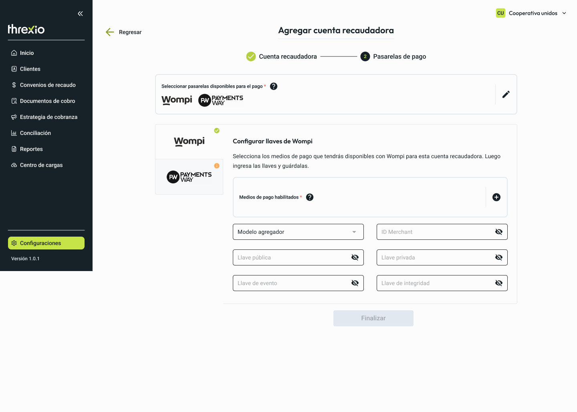This screenshot has width=577, height=412.
Task: Click the CU account avatar
Action: (x=500, y=13)
